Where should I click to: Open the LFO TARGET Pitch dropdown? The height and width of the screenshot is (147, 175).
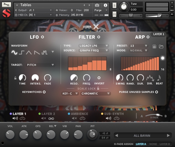(x=40, y=65)
